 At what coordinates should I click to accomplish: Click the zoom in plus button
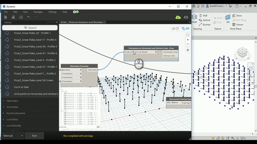tap(188, 40)
